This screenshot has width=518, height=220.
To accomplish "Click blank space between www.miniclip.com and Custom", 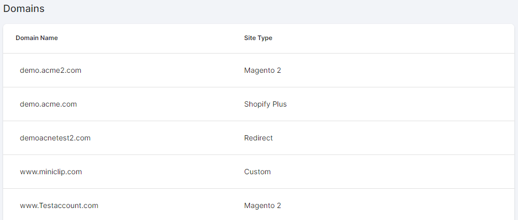I will (x=163, y=172).
